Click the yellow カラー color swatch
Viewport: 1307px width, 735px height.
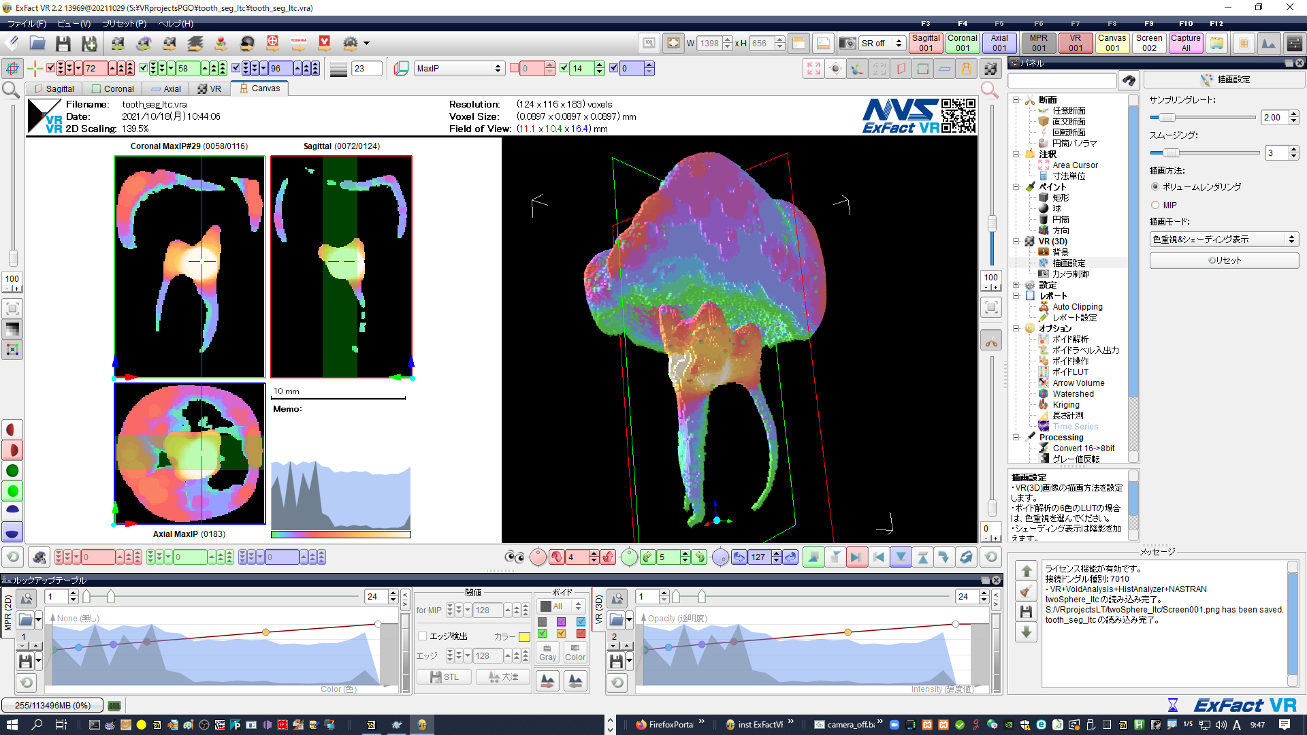point(524,637)
